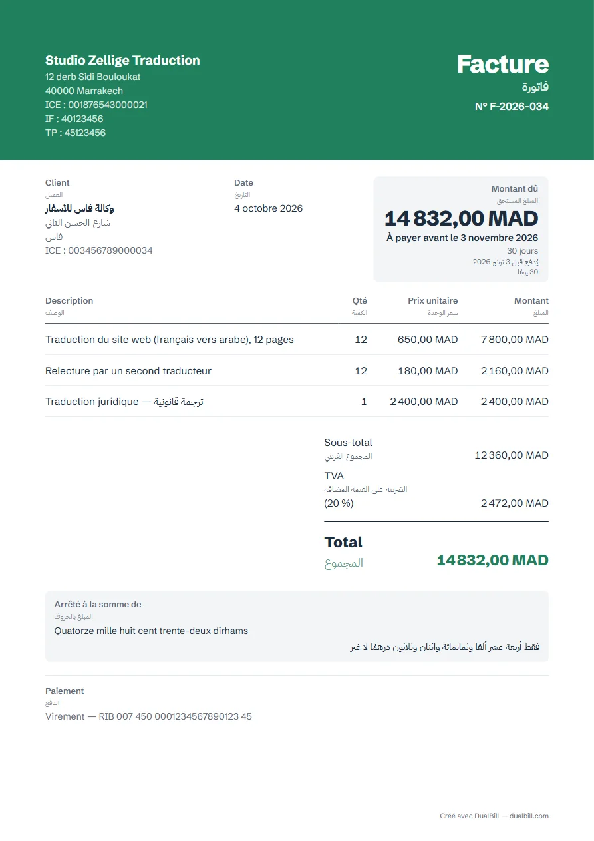Click the "Sous-total" label
The image size is (594, 841).
(x=349, y=443)
